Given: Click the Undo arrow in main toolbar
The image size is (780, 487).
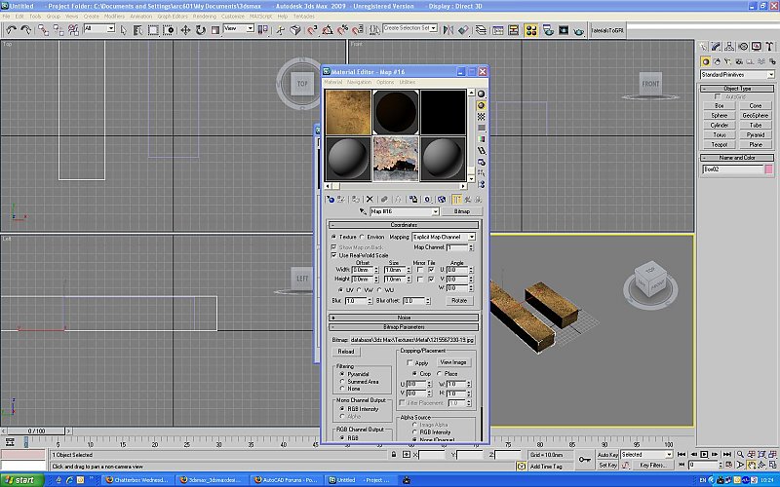Looking at the screenshot, I should pos(12,30).
